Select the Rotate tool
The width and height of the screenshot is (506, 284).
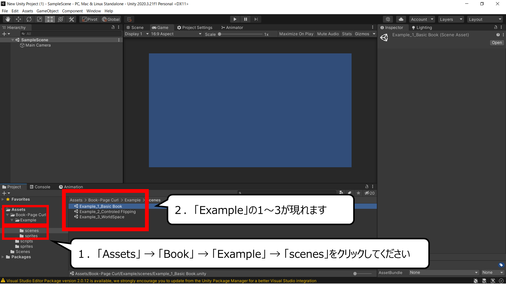click(x=29, y=19)
